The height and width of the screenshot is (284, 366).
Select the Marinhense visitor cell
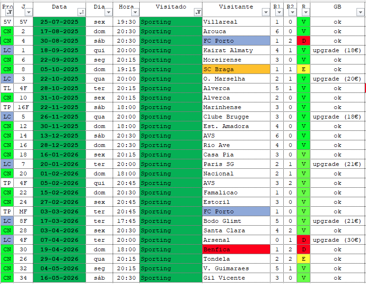pos(236,107)
